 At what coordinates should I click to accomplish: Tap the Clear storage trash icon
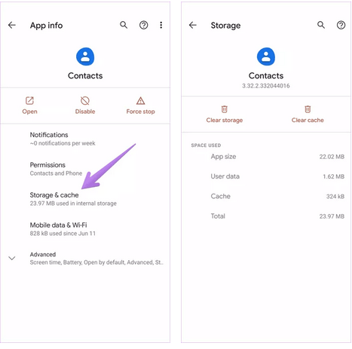coord(225,109)
